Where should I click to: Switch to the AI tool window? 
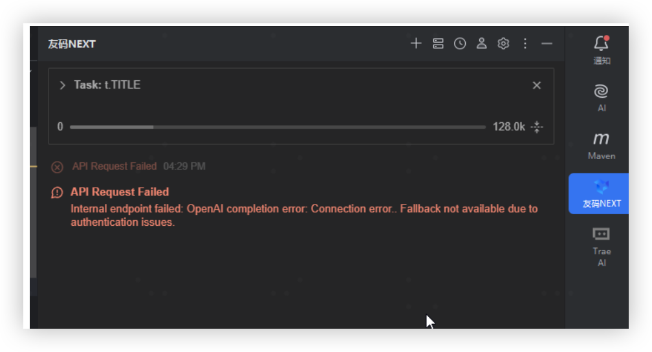click(602, 98)
